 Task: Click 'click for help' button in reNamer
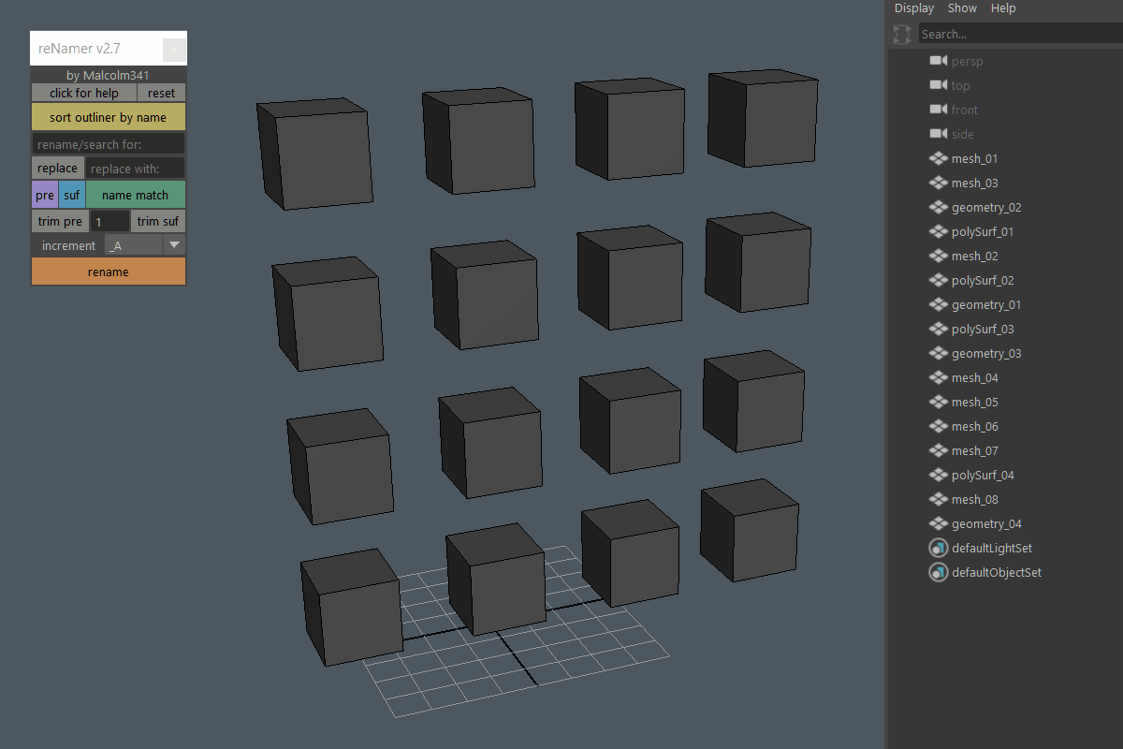pyautogui.click(x=84, y=93)
